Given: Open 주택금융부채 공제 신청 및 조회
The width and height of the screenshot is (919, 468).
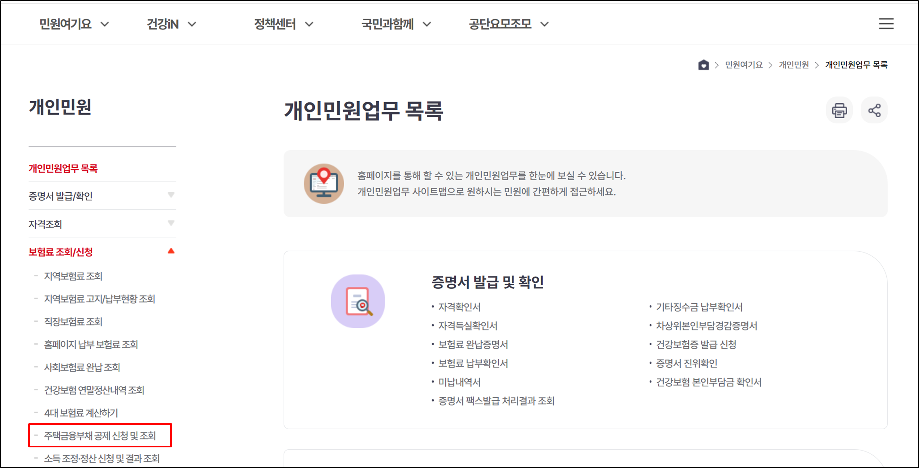Looking at the screenshot, I should tap(100, 436).
